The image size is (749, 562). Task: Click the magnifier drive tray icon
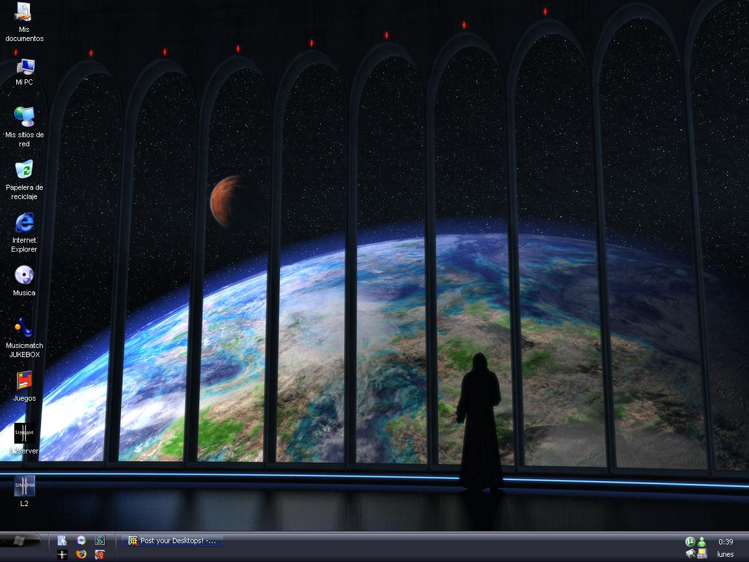click(x=690, y=554)
